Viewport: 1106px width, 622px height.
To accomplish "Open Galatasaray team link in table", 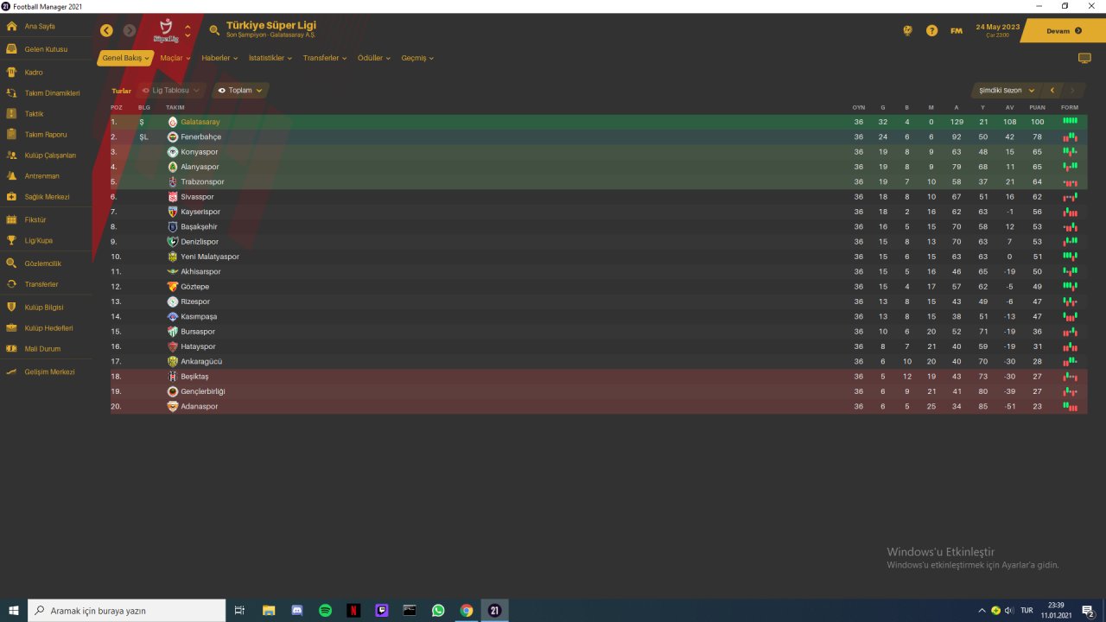I will 200,122.
